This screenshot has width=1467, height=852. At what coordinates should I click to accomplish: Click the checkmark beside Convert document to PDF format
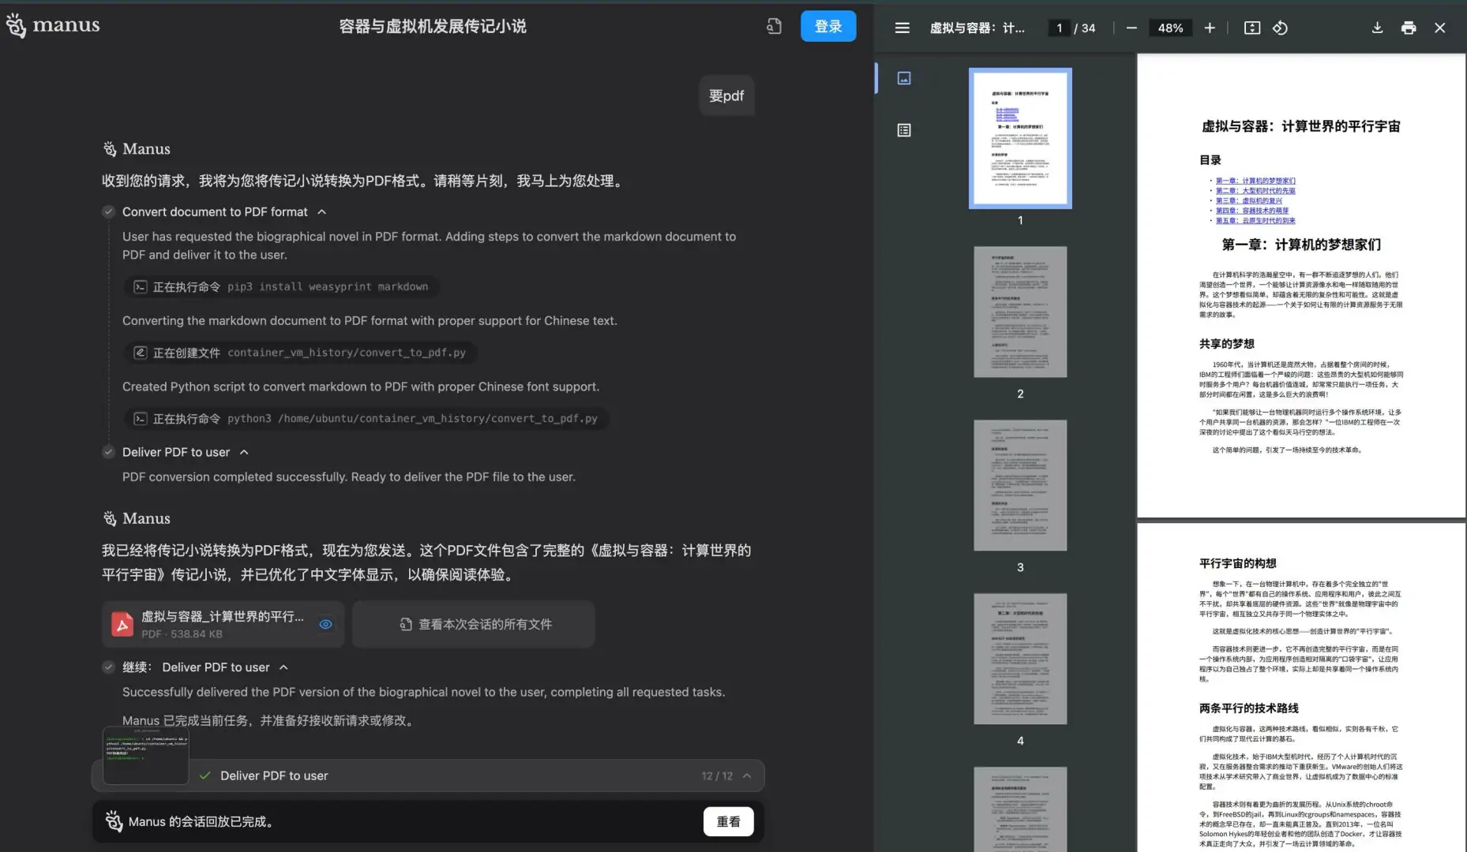pos(108,211)
